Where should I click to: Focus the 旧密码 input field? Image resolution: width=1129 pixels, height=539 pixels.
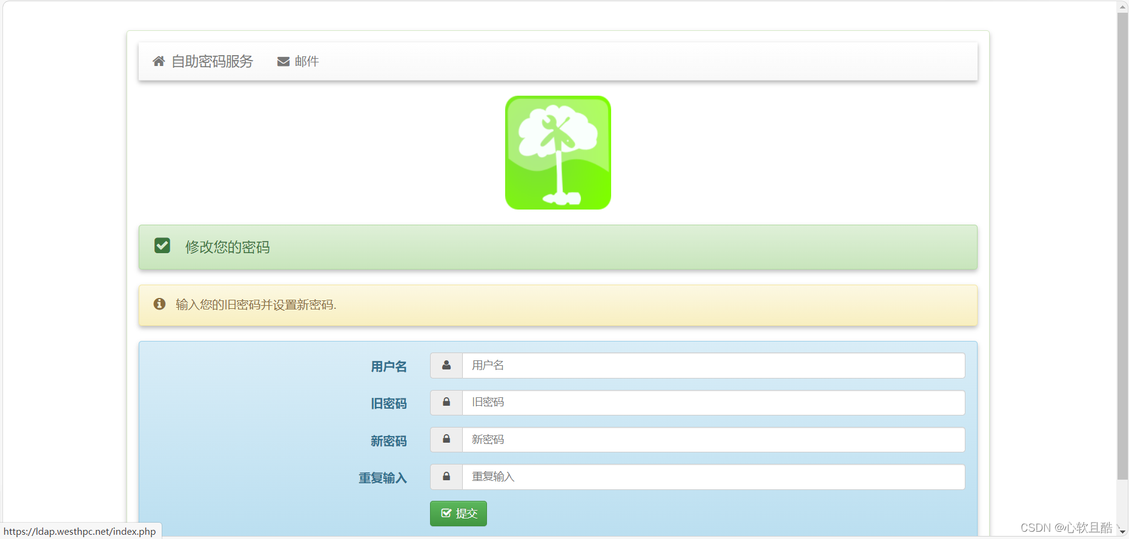[x=713, y=403]
